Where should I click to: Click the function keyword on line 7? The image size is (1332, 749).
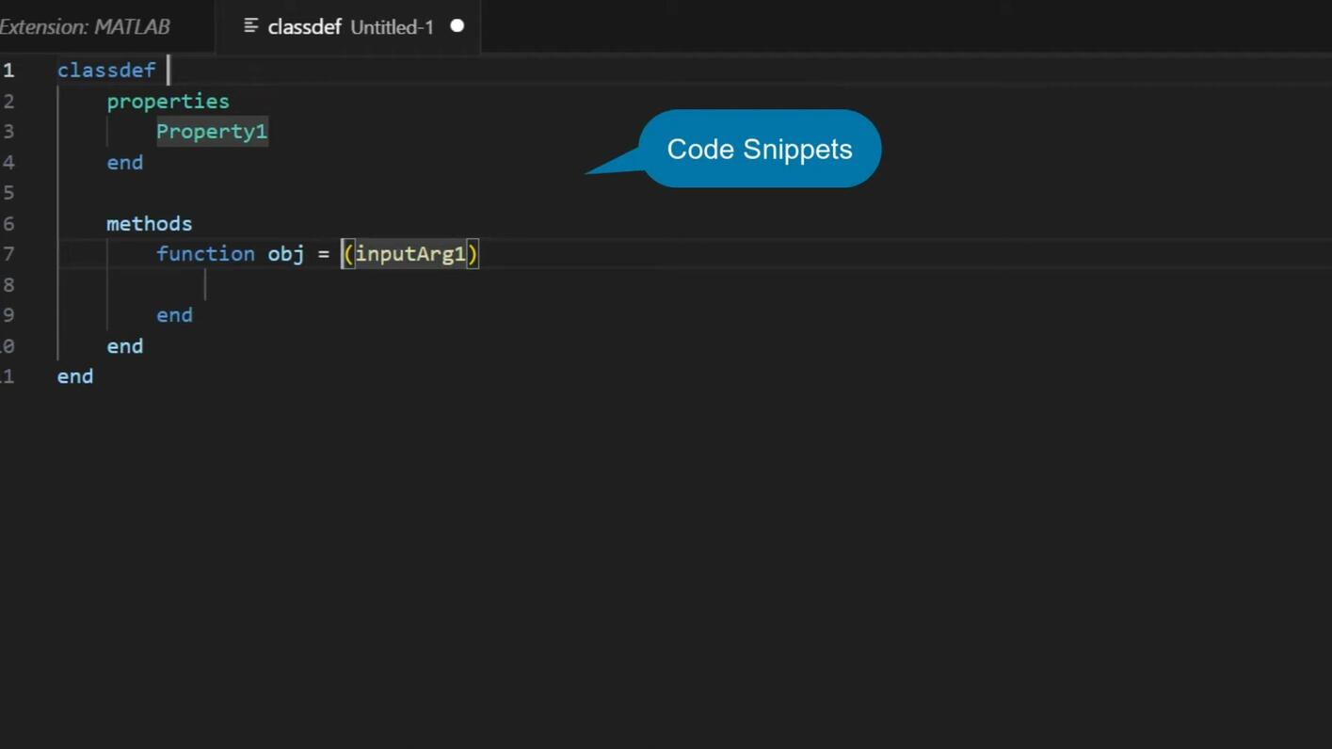pos(205,254)
